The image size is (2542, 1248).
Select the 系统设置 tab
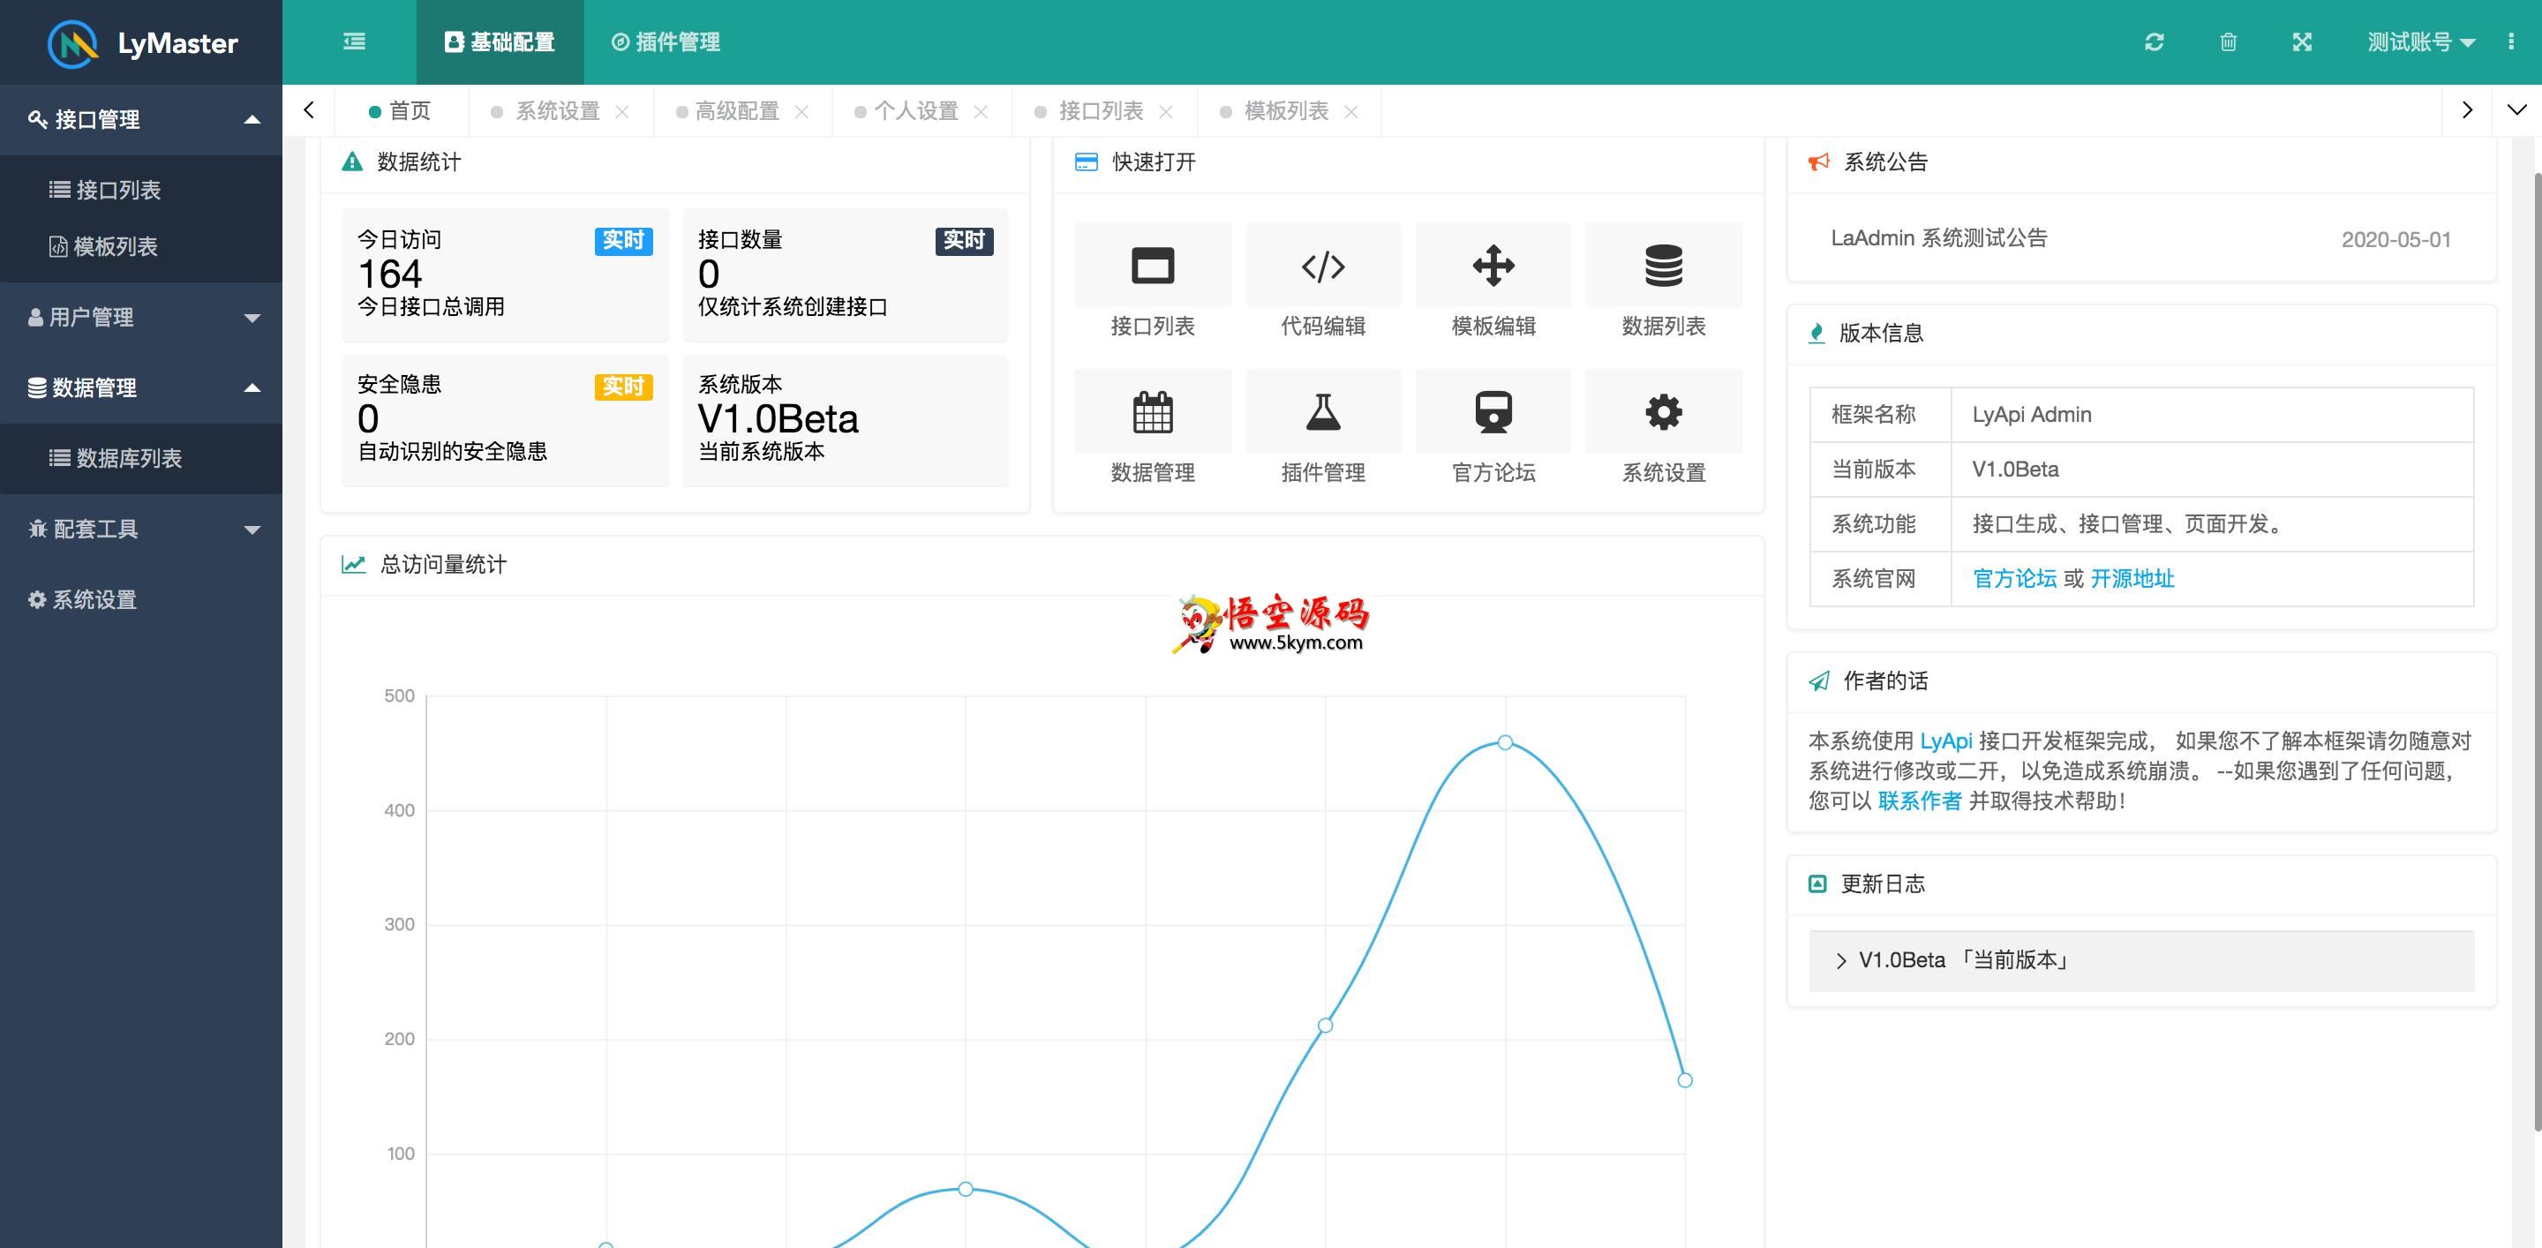pos(558,110)
